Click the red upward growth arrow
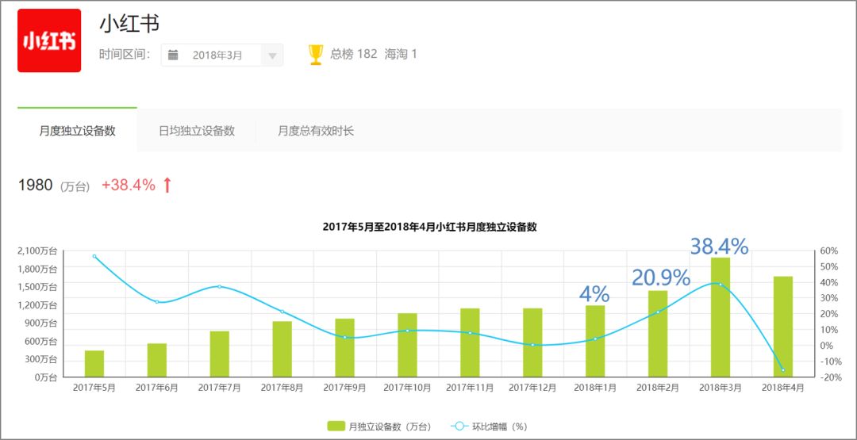This screenshot has width=857, height=440. pyautogui.click(x=167, y=186)
